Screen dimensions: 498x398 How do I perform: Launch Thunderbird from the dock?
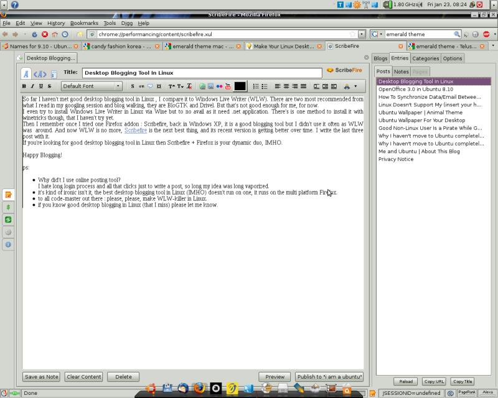pos(183,388)
